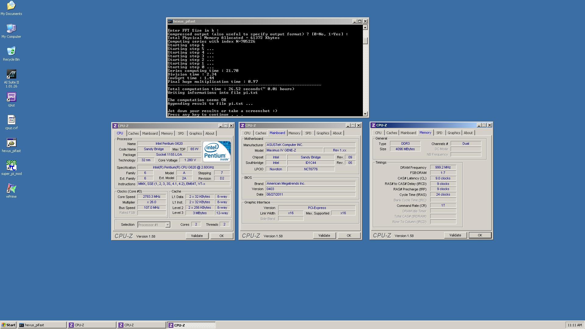The height and width of the screenshot is (329, 585).
Task: Click the hexus_pifast console scrollbar thumb
Action: point(365,41)
